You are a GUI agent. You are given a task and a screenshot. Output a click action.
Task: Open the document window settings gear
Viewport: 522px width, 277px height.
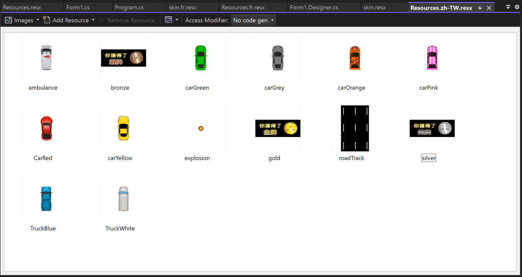click(516, 8)
